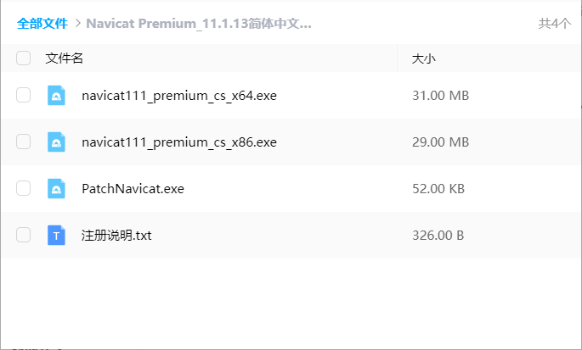This screenshot has height=350, width=582.
Task: Open navicat111_premium_cs_x64.exe file name
Action: 179,96
